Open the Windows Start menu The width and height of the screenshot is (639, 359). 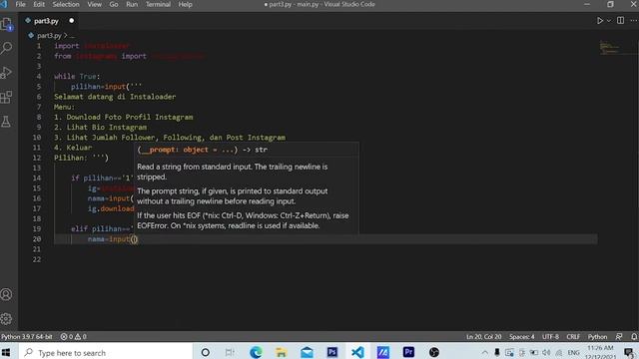(6, 352)
